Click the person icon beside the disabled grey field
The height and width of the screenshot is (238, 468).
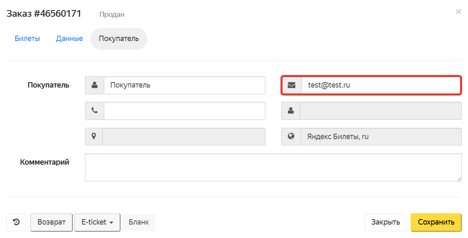pyautogui.click(x=291, y=111)
